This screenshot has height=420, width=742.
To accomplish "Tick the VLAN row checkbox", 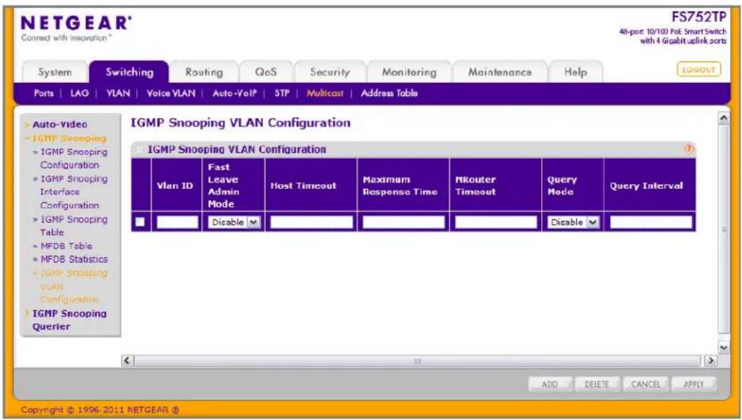I will [x=140, y=222].
